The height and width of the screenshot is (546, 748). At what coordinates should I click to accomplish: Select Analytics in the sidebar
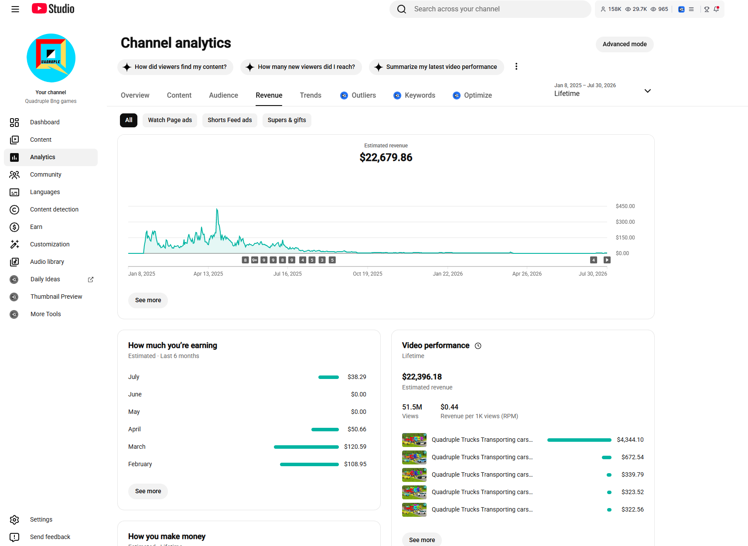[x=51, y=157]
